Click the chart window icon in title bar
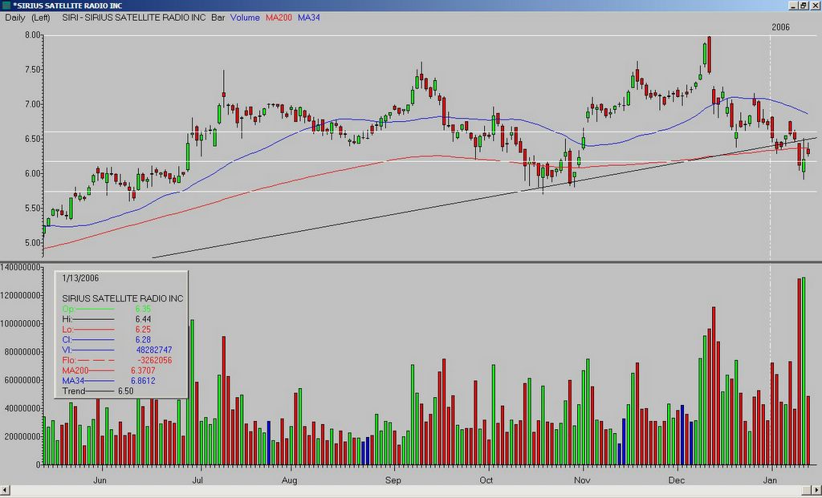This screenshot has height=498, width=822. tap(6, 6)
